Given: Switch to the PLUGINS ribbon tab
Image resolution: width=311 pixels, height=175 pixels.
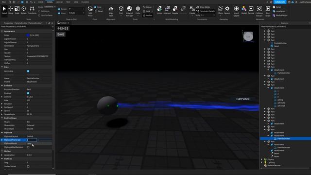Looking at the screenshot, I should (85, 2).
